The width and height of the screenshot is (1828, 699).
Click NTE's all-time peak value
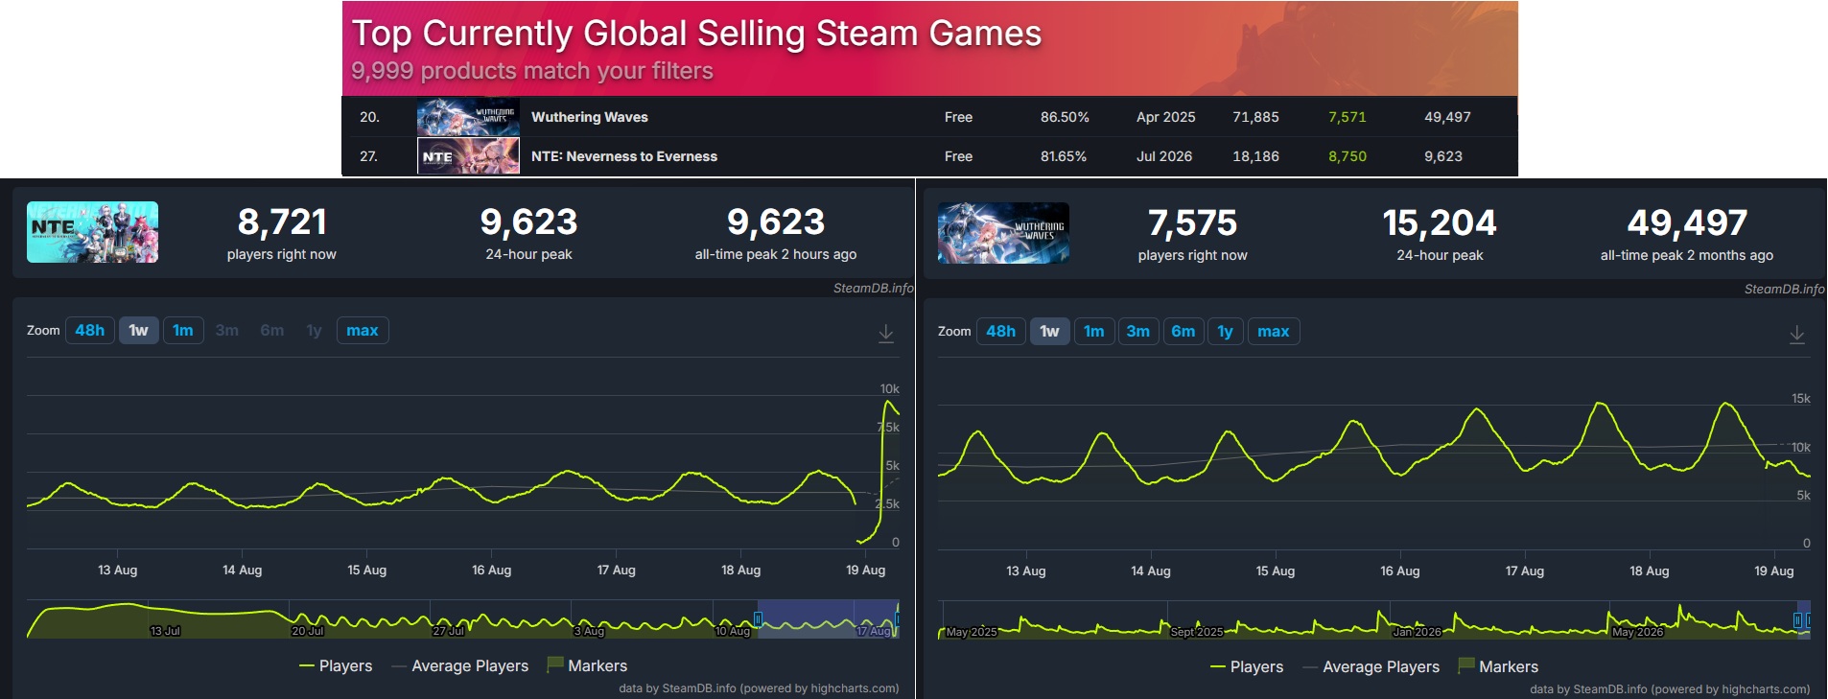pyautogui.click(x=776, y=222)
